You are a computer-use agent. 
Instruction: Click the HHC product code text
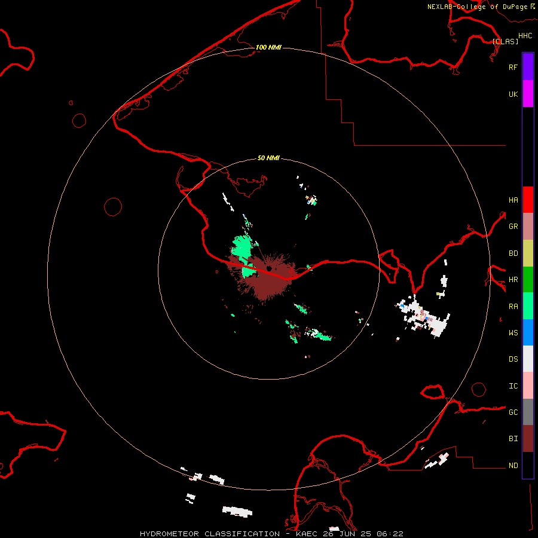pyautogui.click(x=525, y=36)
